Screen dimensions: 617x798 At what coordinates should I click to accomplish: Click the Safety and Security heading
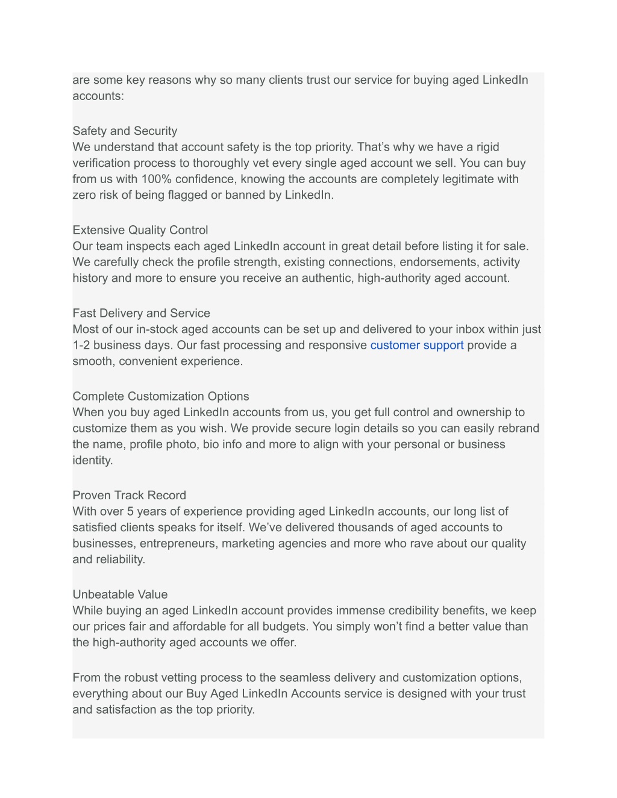pos(125,131)
